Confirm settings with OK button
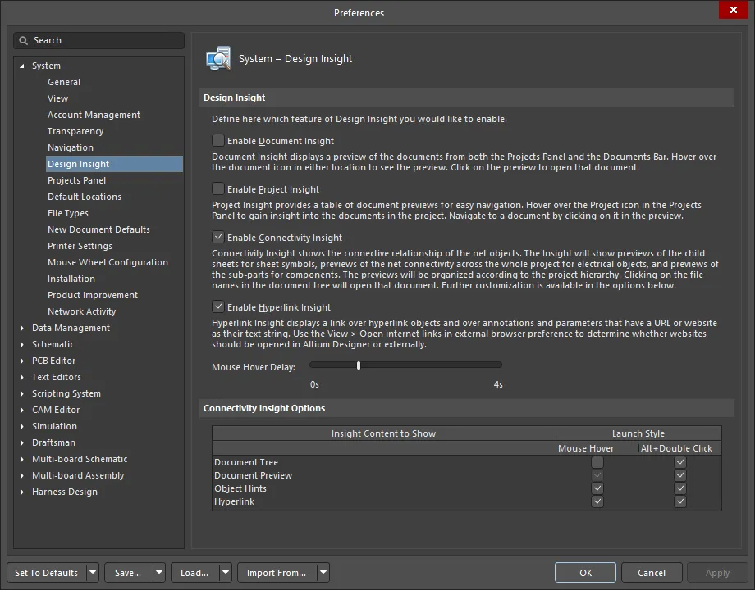Screen dimensions: 755x590 coord(585,573)
